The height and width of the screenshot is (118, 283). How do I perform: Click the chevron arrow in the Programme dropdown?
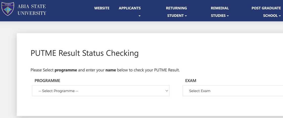(167, 91)
